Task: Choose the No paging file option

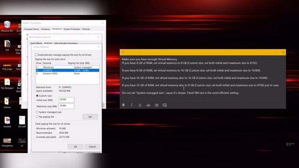Action: coord(37,117)
